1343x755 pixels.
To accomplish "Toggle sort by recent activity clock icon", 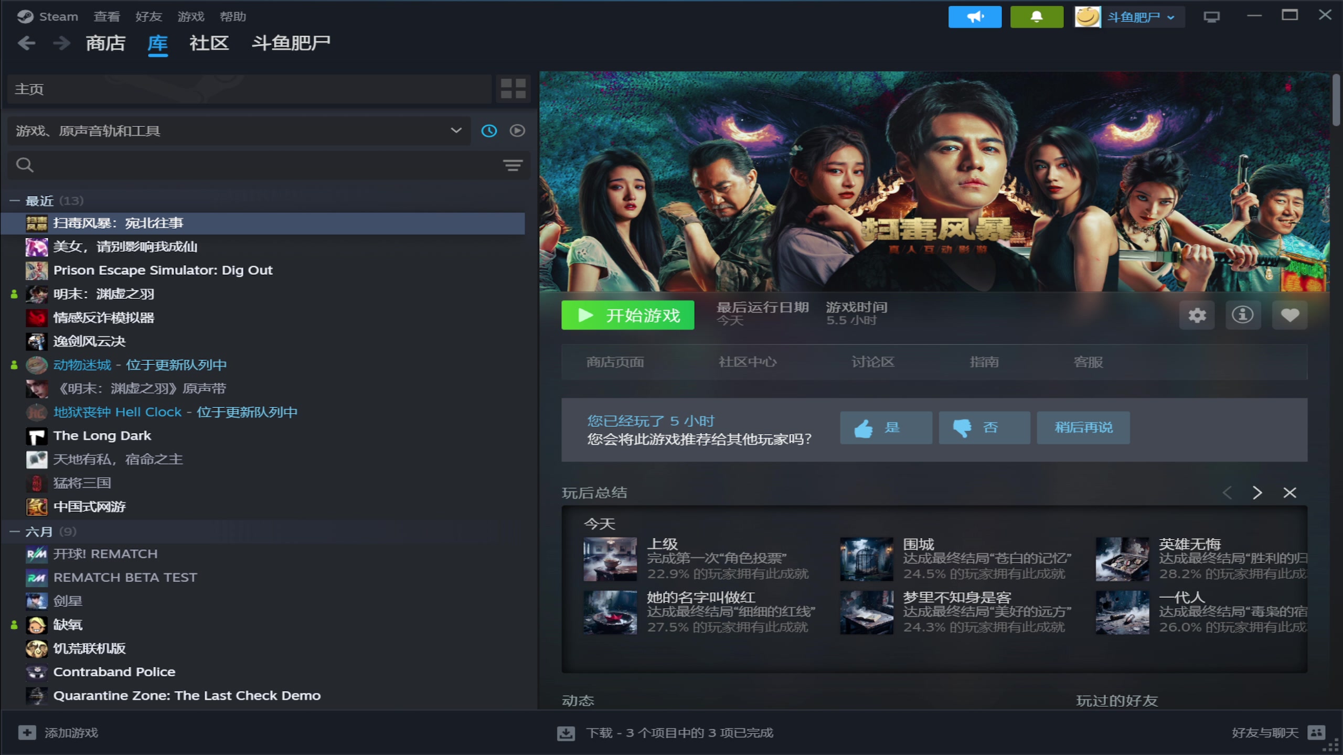I will click(489, 131).
